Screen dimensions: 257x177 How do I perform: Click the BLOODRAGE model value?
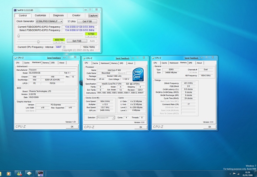point(44,73)
